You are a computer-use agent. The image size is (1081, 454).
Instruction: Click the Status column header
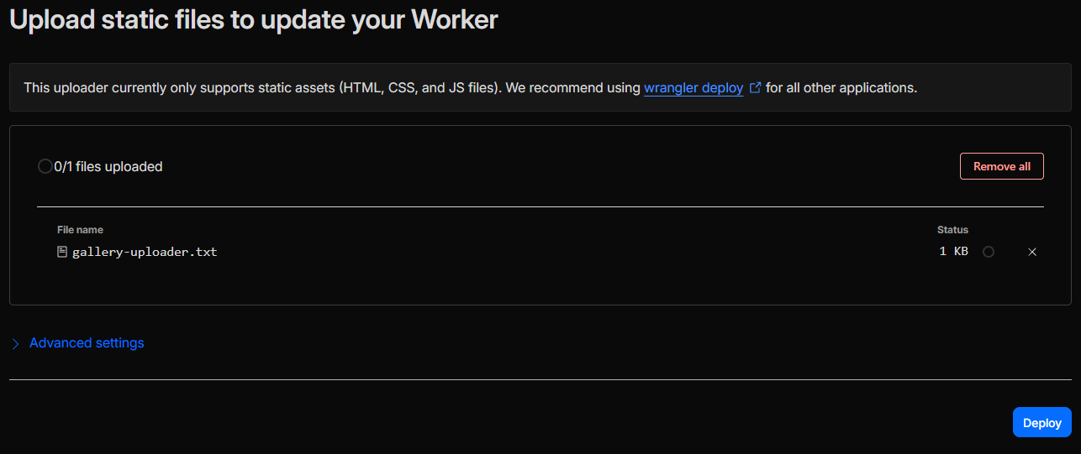tap(952, 230)
